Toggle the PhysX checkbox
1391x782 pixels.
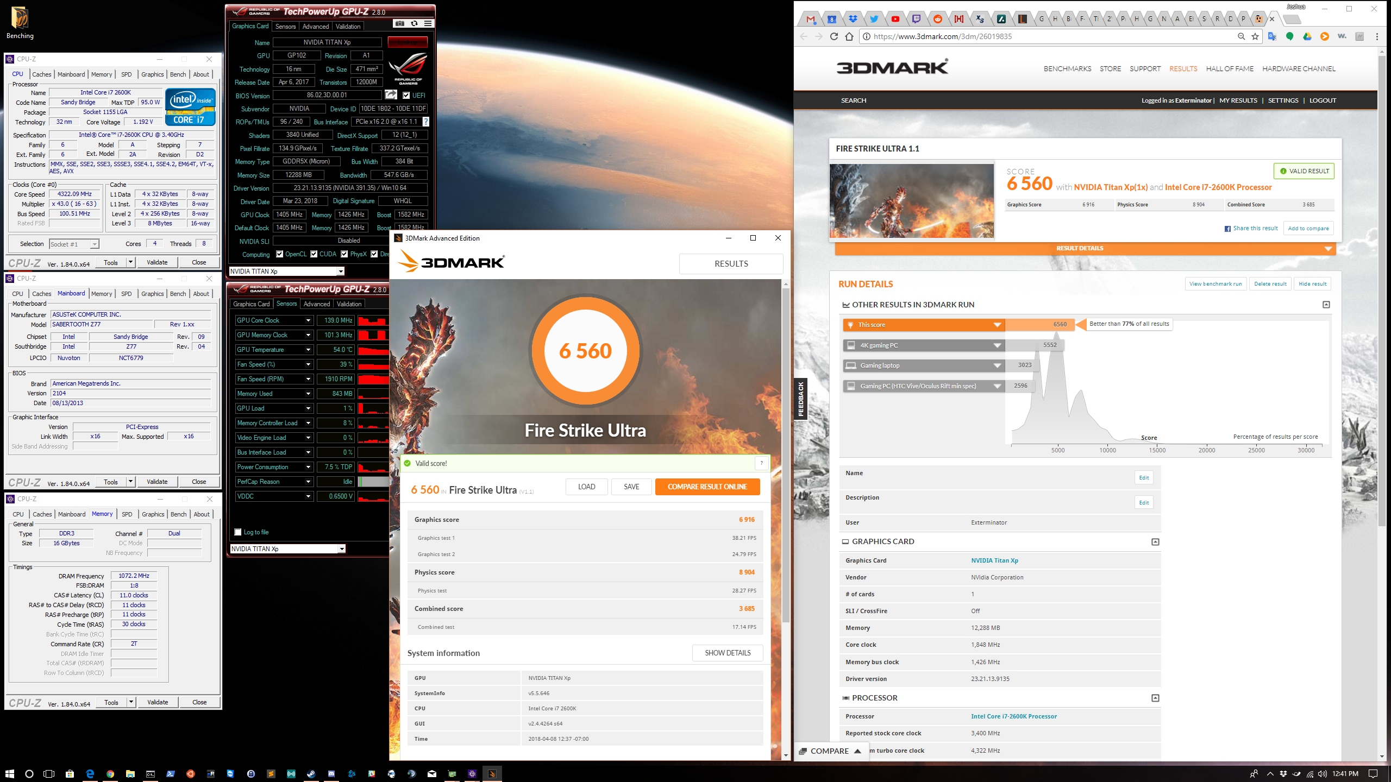click(344, 254)
